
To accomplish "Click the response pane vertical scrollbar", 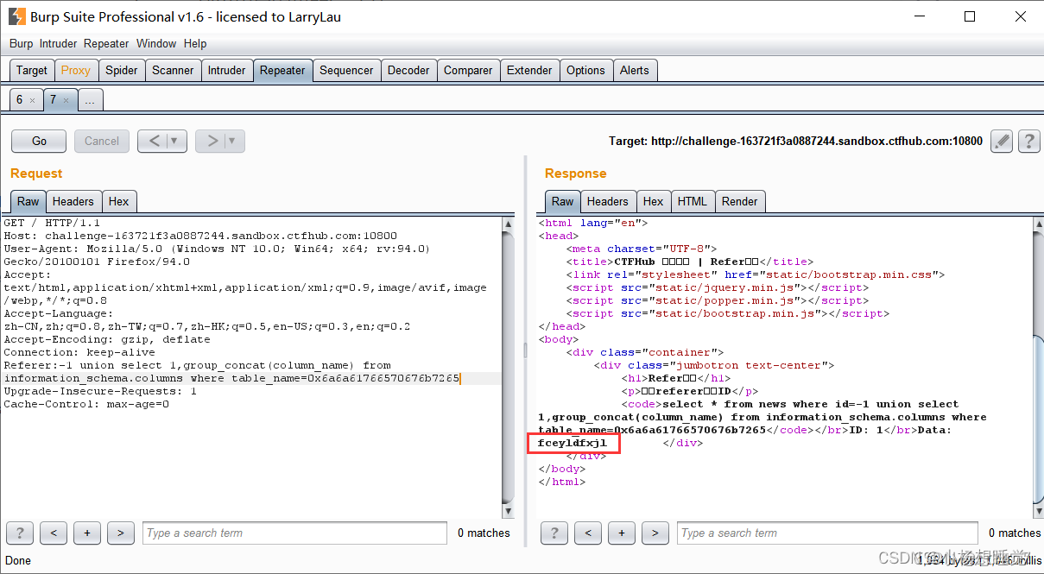I will point(1037,367).
